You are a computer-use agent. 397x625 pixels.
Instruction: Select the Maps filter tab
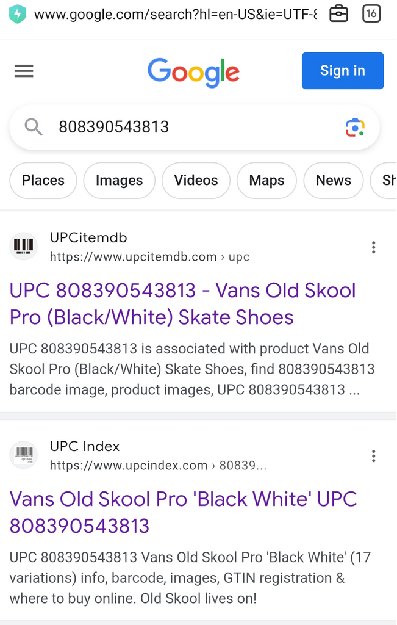click(266, 180)
